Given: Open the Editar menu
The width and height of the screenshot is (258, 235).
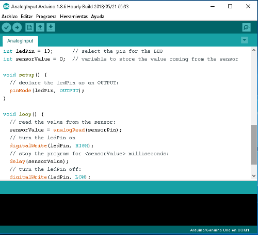Looking at the screenshot, I should [27, 17].
